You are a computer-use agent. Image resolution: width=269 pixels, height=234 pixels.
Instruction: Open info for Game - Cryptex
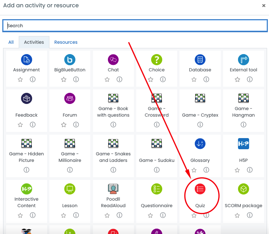point(200,124)
